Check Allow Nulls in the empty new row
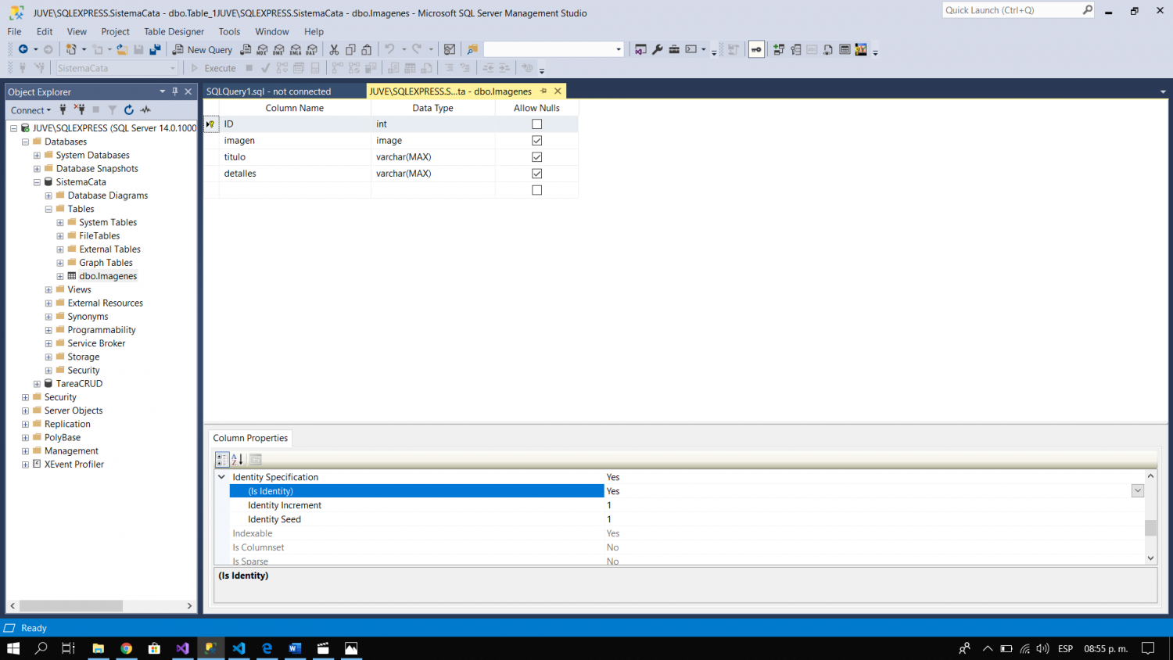 coord(536,190)
